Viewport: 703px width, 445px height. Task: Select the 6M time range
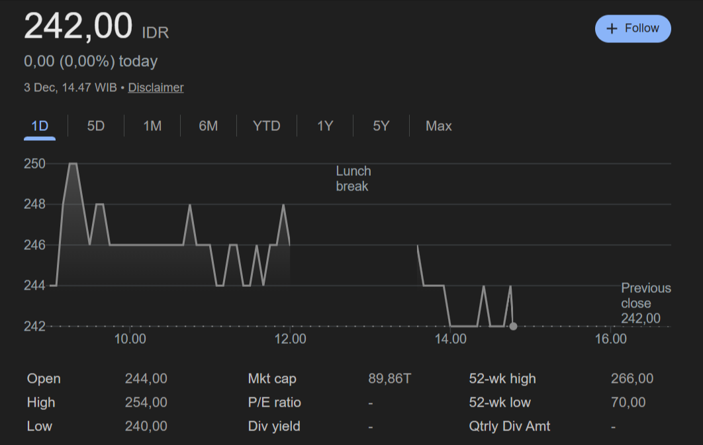[208, 126]
